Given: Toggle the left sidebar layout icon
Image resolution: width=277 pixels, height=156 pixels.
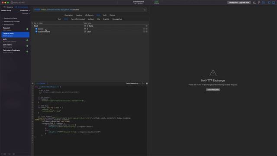Looking at the screenshot, I should [269, 3].
